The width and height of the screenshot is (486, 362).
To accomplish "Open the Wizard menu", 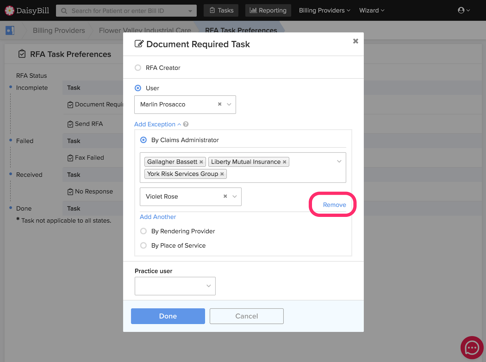I will (x=372, y=10).
